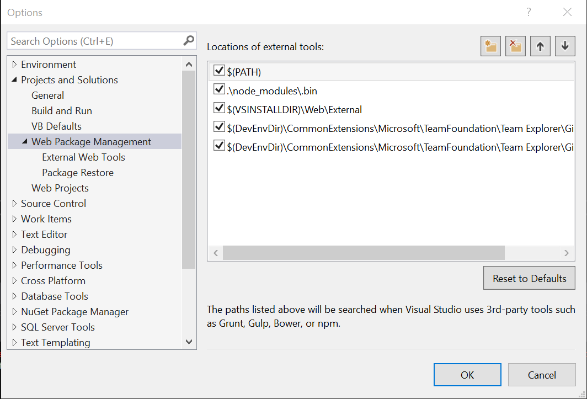
Task: Expand the Debugging node
Action: click(x=14, y=250)
